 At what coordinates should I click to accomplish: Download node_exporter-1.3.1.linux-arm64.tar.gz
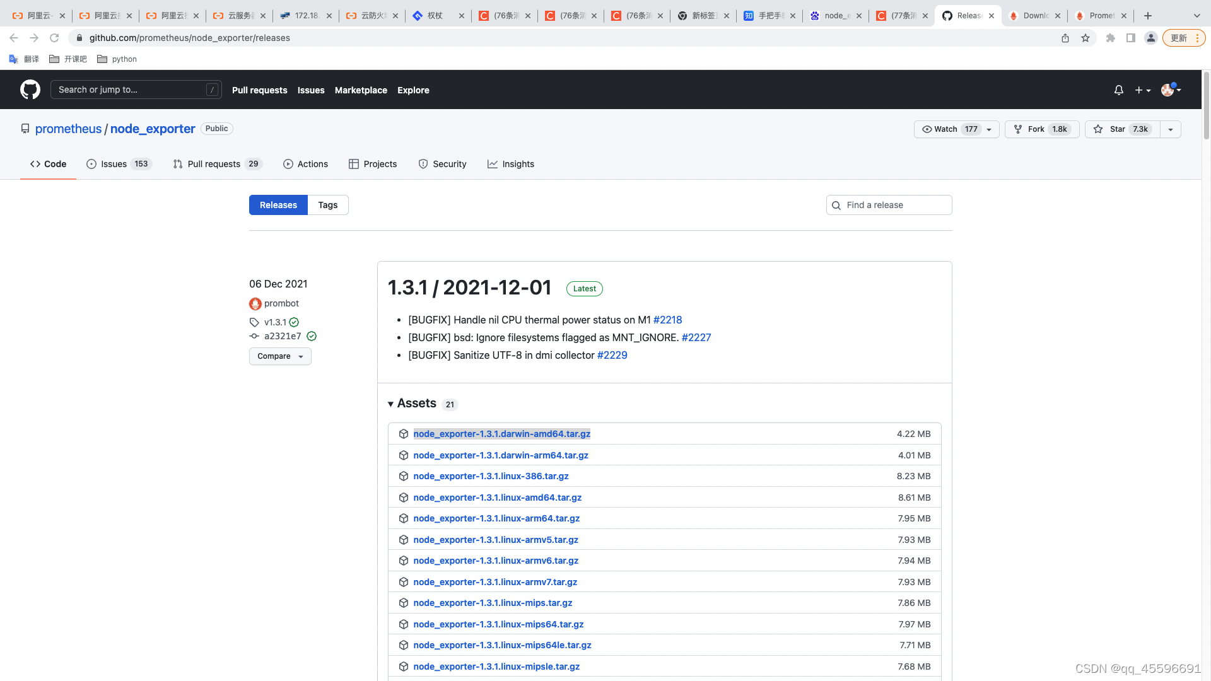pos(496,518)
